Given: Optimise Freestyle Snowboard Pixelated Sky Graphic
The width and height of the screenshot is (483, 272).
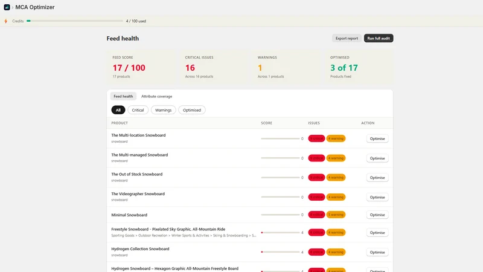Looking at the screenshot, I should tap(377, 233).
